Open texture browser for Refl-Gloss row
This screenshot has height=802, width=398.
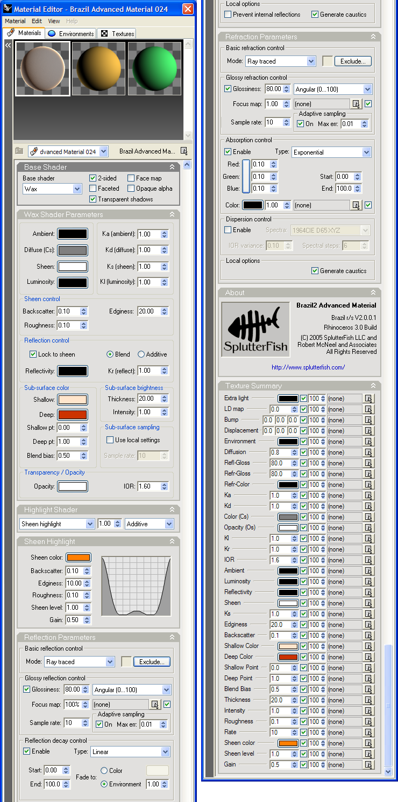click(368, 463)
